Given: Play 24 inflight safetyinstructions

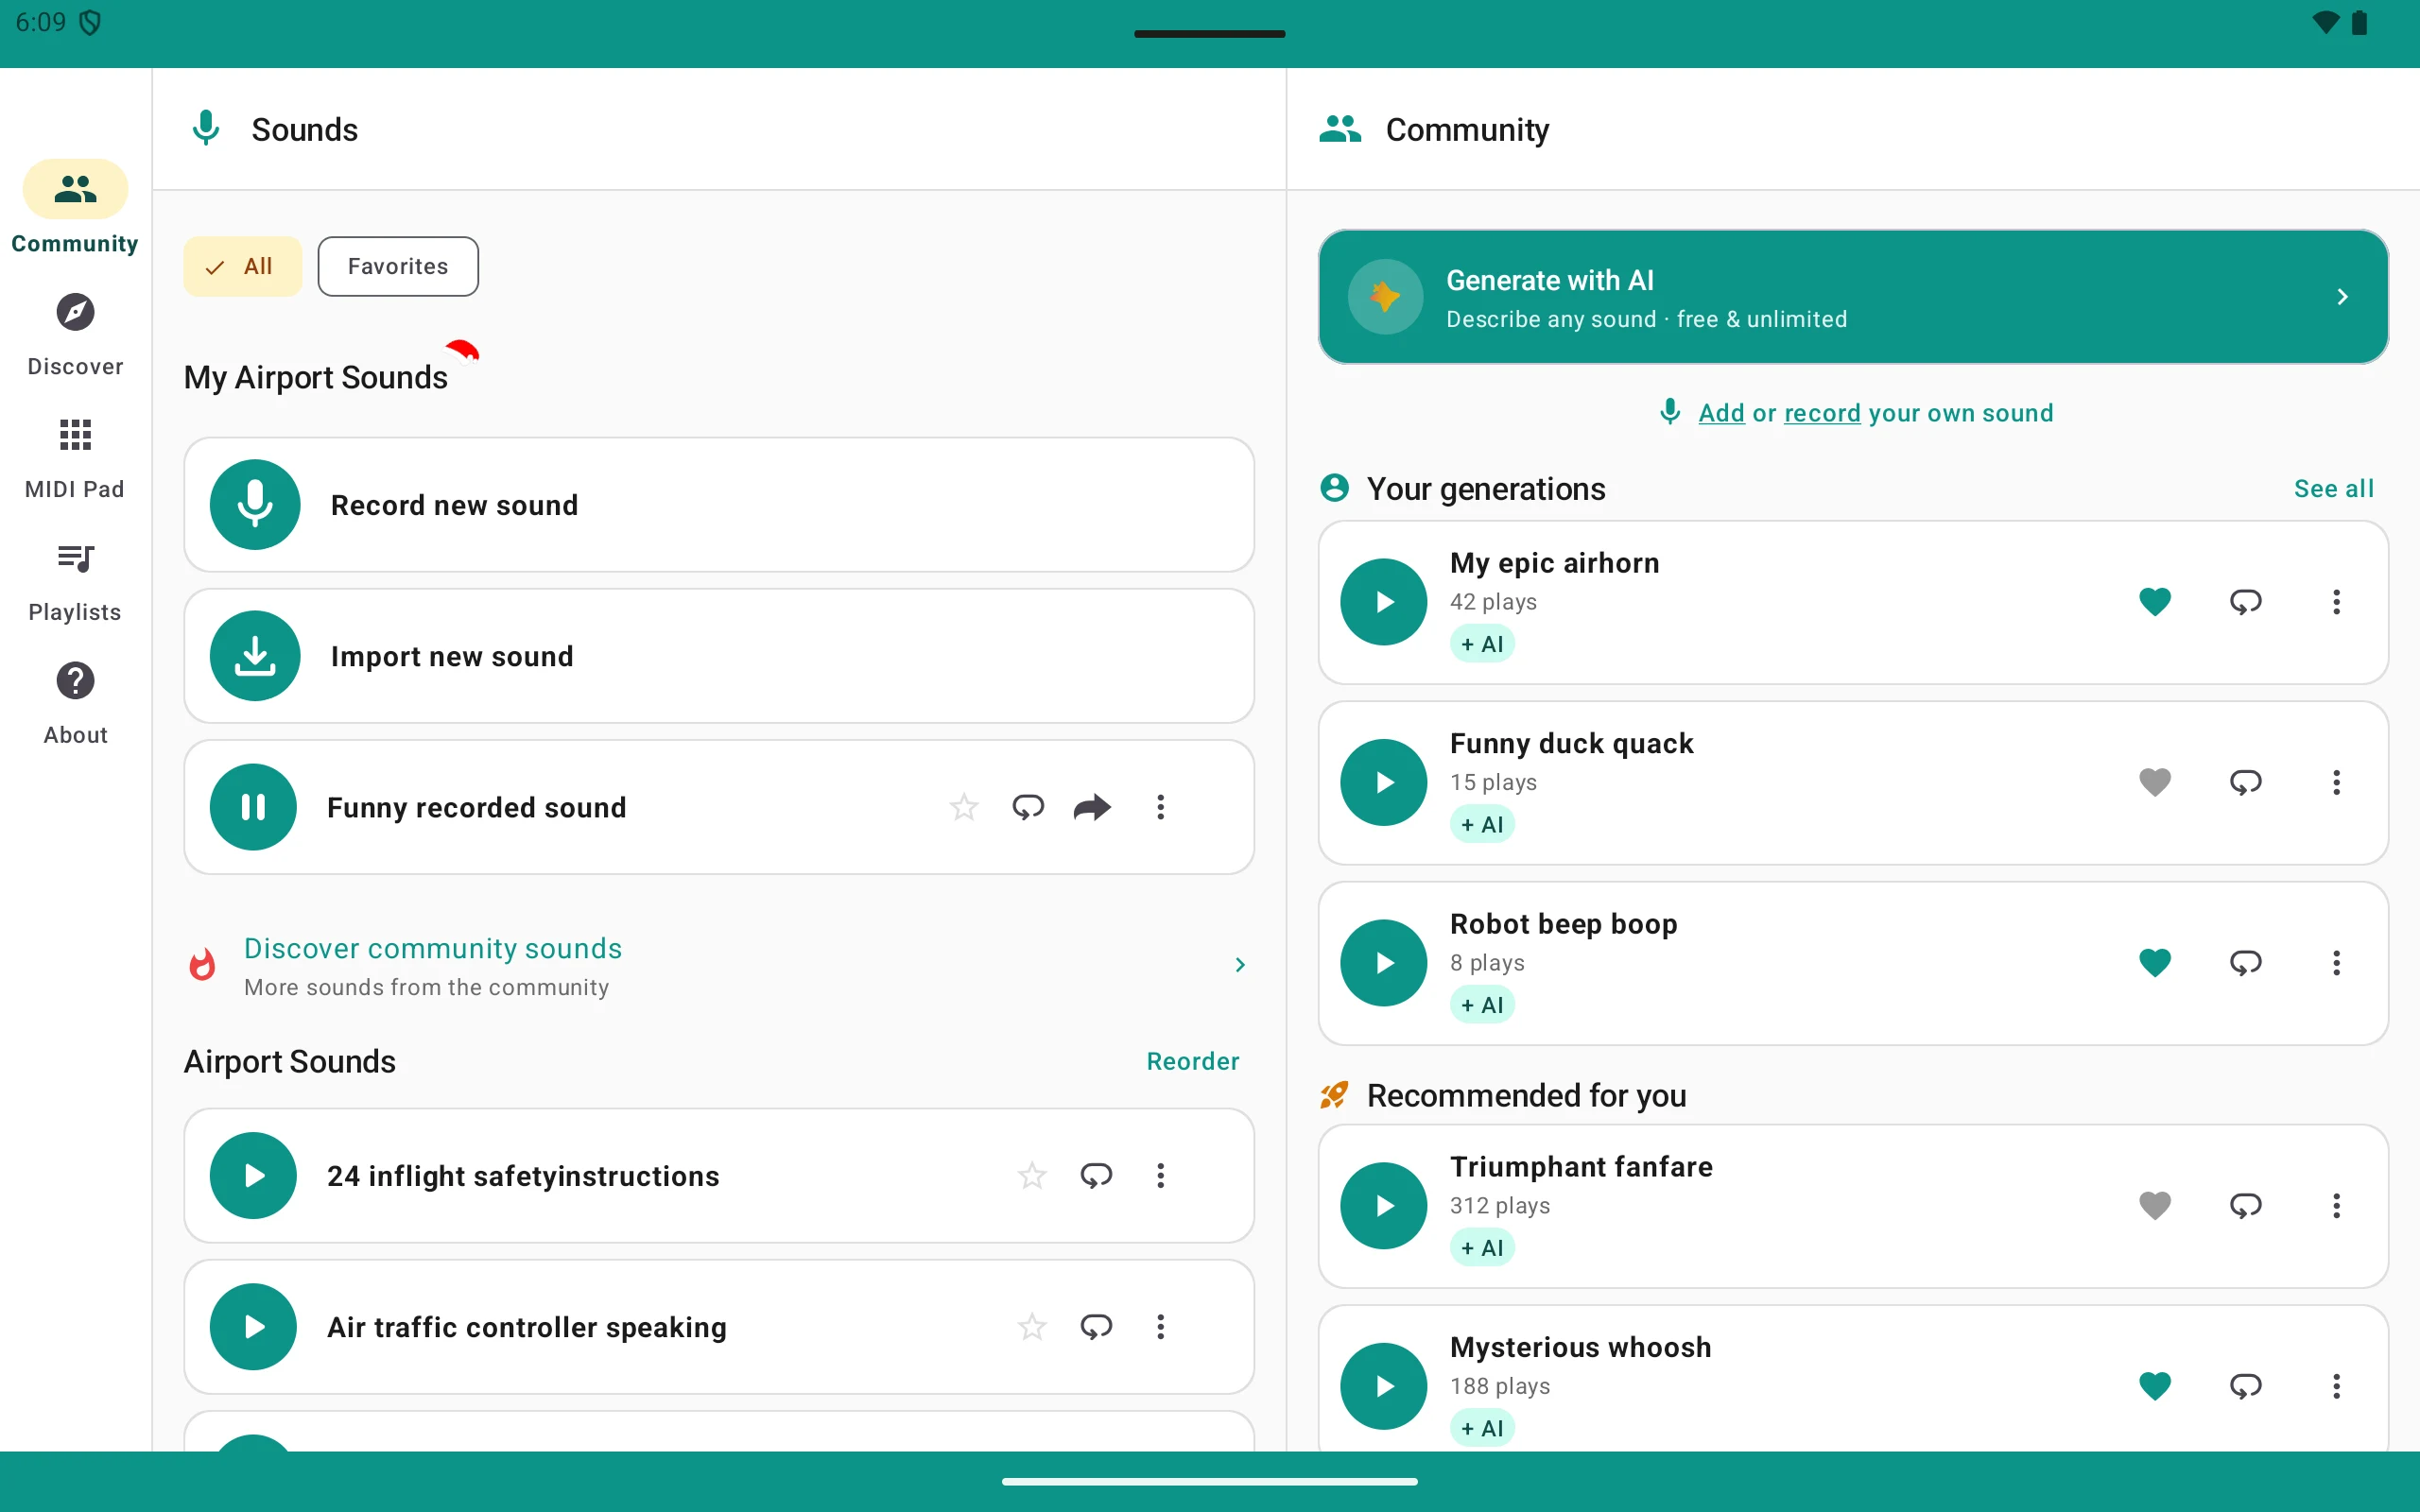Looking at the screenshot, I should 253,1175.
